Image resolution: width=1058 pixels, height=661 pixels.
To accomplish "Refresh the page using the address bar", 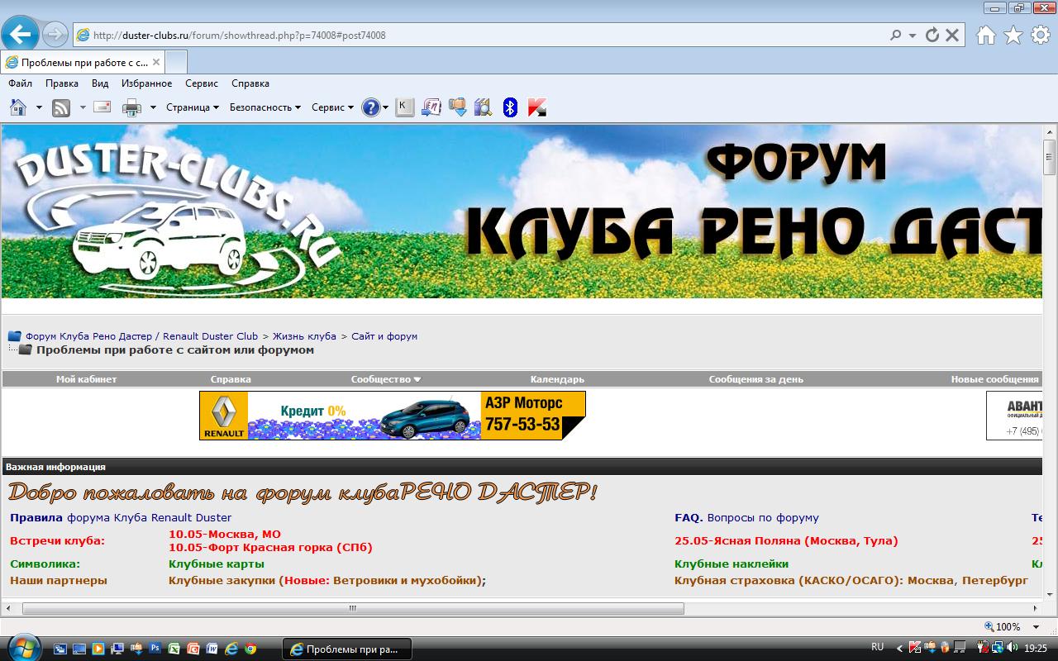I will click(932, 36).
